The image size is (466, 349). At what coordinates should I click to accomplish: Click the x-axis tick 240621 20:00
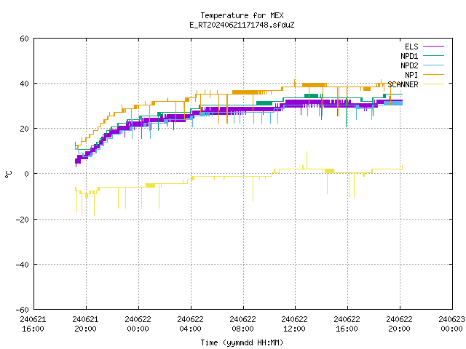(85, 324)
